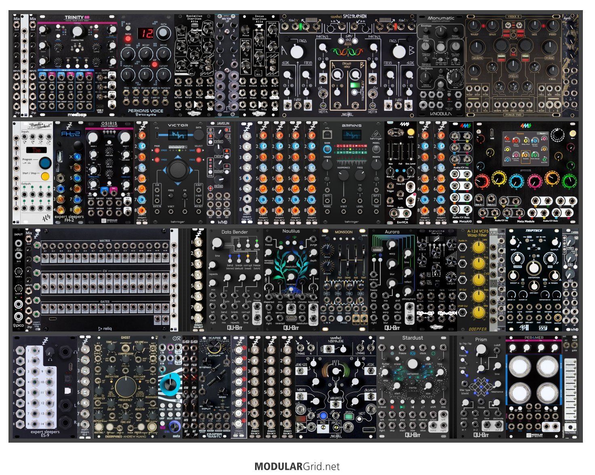This screenshot has width=595, height=475.
Task: Click the warp knob on Aurora
Action: [x=391, y=245]
